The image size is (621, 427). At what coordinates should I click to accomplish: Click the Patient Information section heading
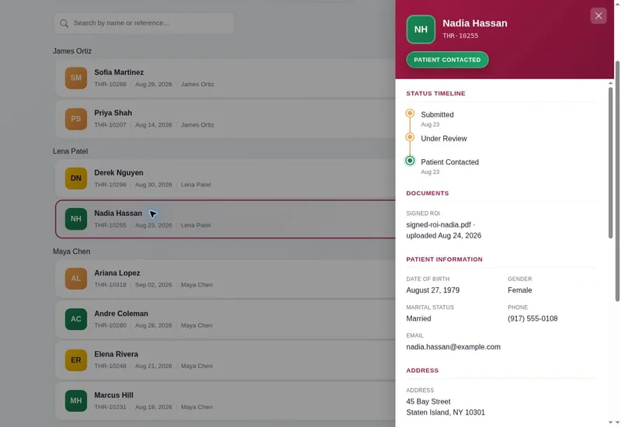click(x=444, y=259)
